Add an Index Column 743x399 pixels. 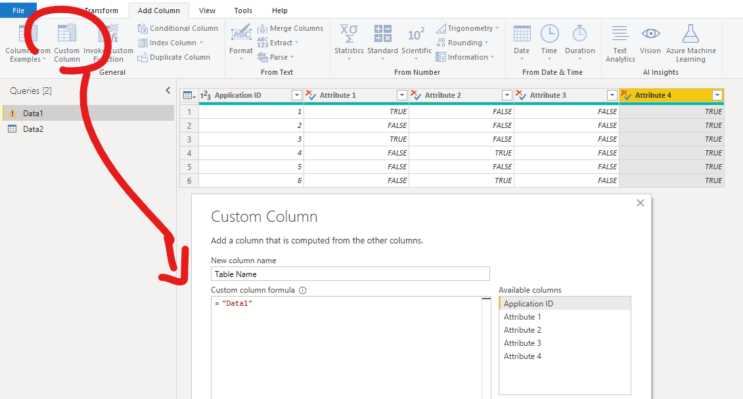click(170, 43)
